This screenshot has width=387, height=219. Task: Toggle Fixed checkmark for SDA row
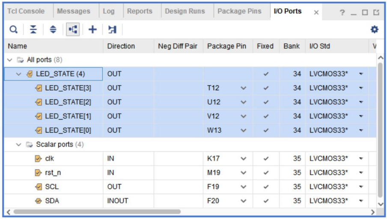pyautogui.click(x=266, y=201)
